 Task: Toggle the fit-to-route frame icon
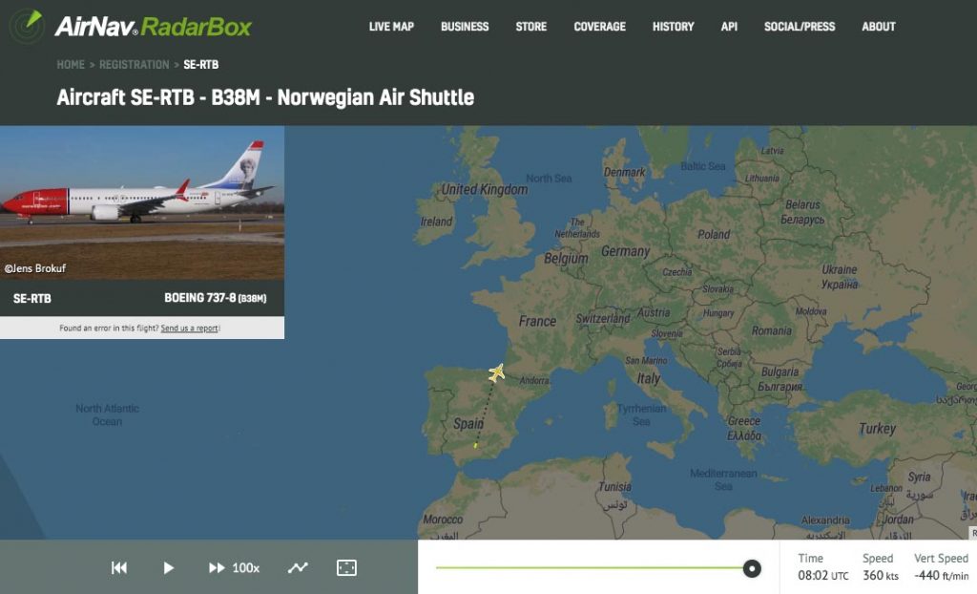point(346,568)
